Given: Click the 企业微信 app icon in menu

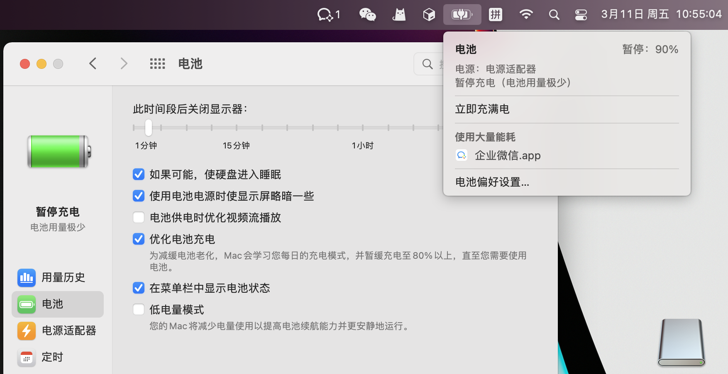Looking at the screenshot, I should click(462, 155).
